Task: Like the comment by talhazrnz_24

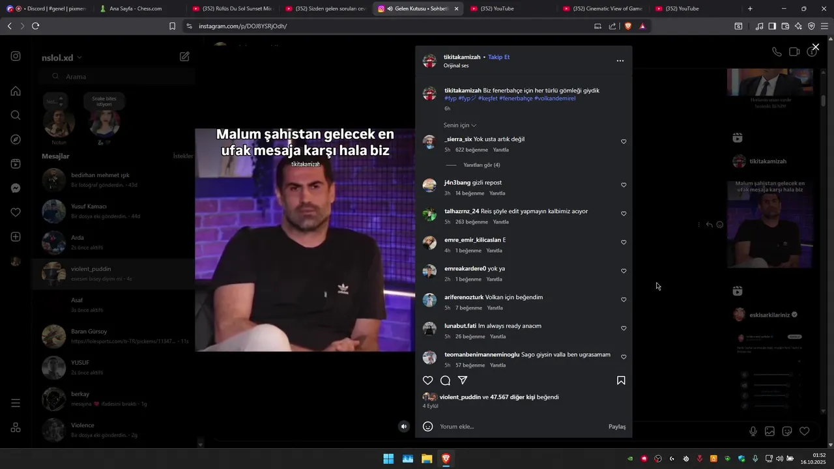Action: [x=624, y=214]
